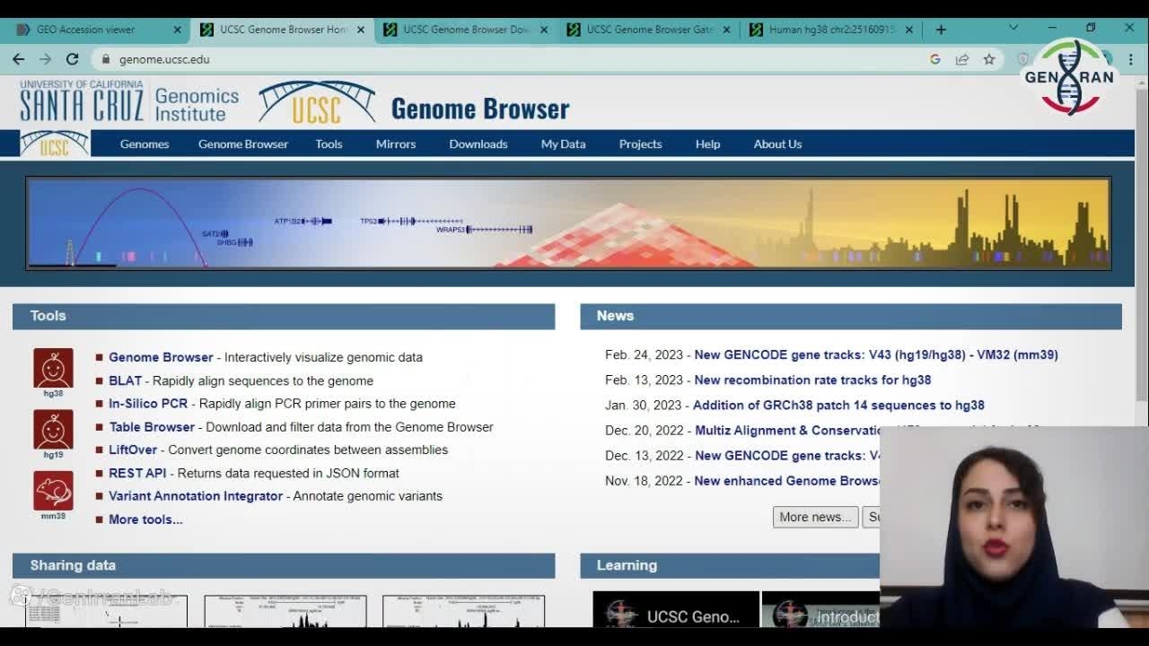Reload the page with the refresh icon
The height and width of the screenshot is (646, 1149).
click(x=73, y=59)
